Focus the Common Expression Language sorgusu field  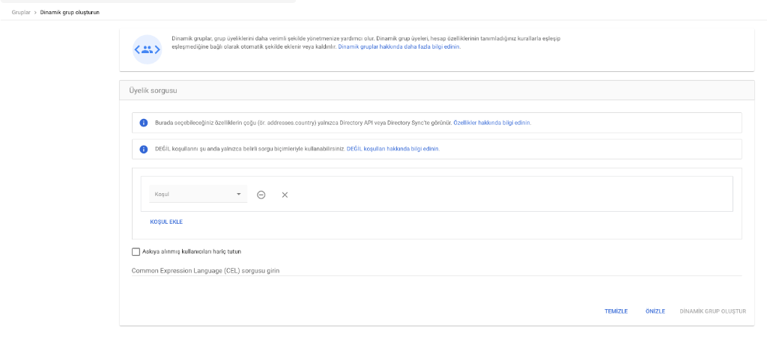(x=436, y=270)
